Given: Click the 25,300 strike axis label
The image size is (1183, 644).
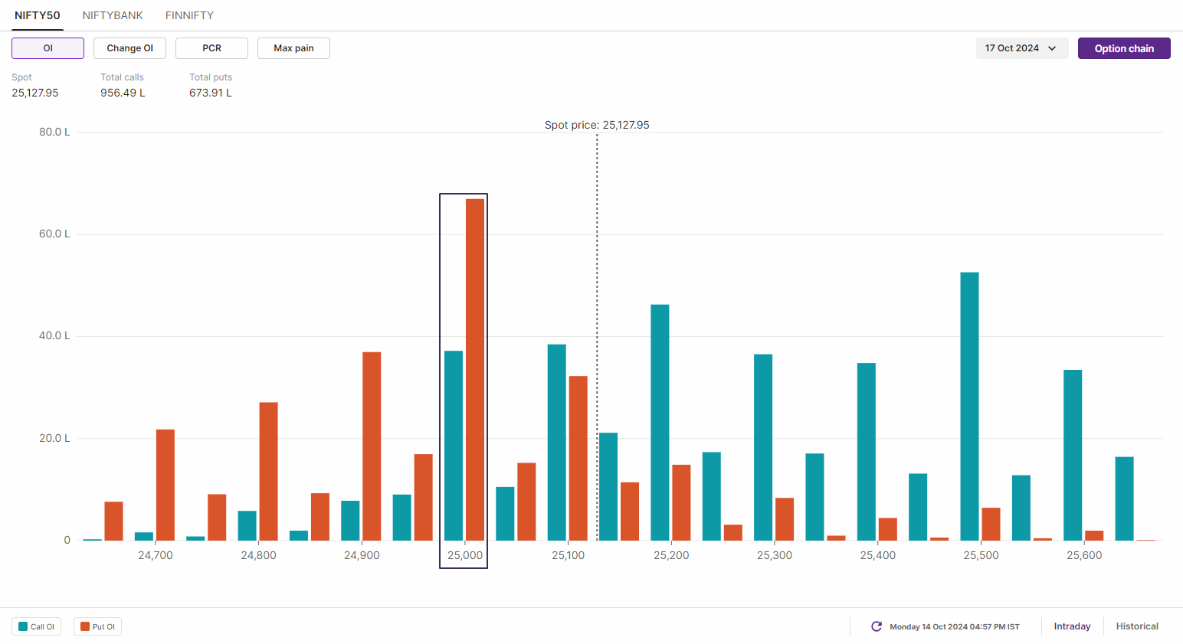Looking at the screenshot, I should pyautogui.click(x=775, y=555).
